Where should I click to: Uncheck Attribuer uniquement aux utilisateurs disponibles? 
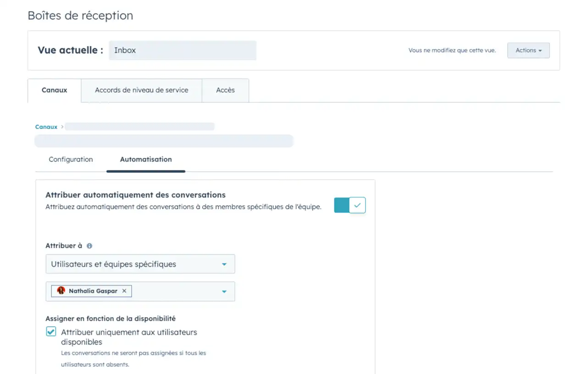coord(51,332)
